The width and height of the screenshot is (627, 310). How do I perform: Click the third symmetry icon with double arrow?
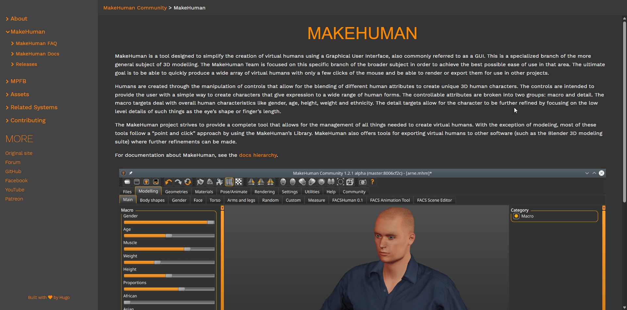[x=271, y=182]
